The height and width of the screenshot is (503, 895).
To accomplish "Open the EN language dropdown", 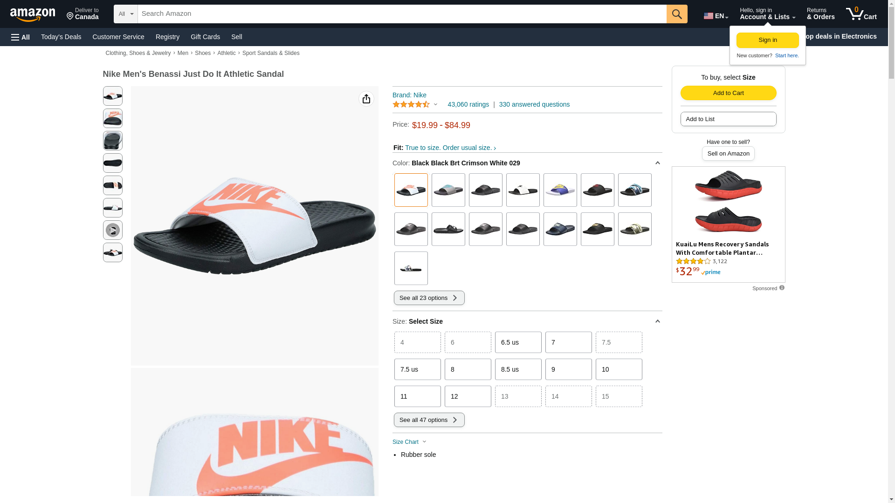I will click(716, 16).
